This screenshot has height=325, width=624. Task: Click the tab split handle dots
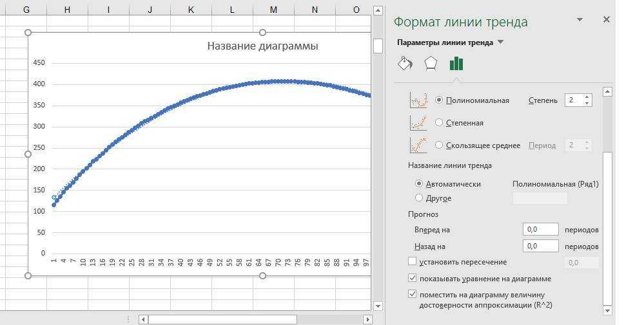128,319
